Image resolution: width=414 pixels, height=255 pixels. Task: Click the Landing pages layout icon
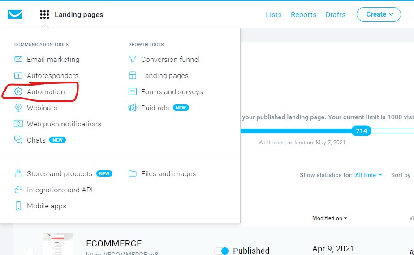coord(133,75)
